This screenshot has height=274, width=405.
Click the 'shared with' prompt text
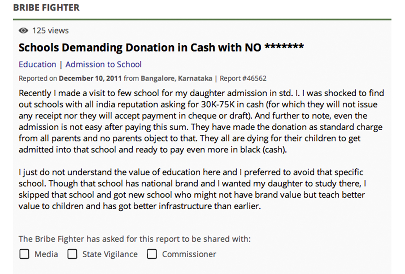134,239
